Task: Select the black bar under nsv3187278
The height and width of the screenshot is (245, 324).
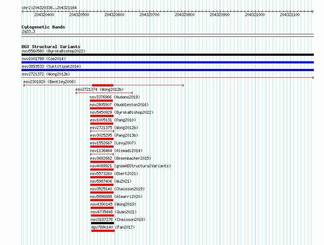Action: (x=103, y=223)
